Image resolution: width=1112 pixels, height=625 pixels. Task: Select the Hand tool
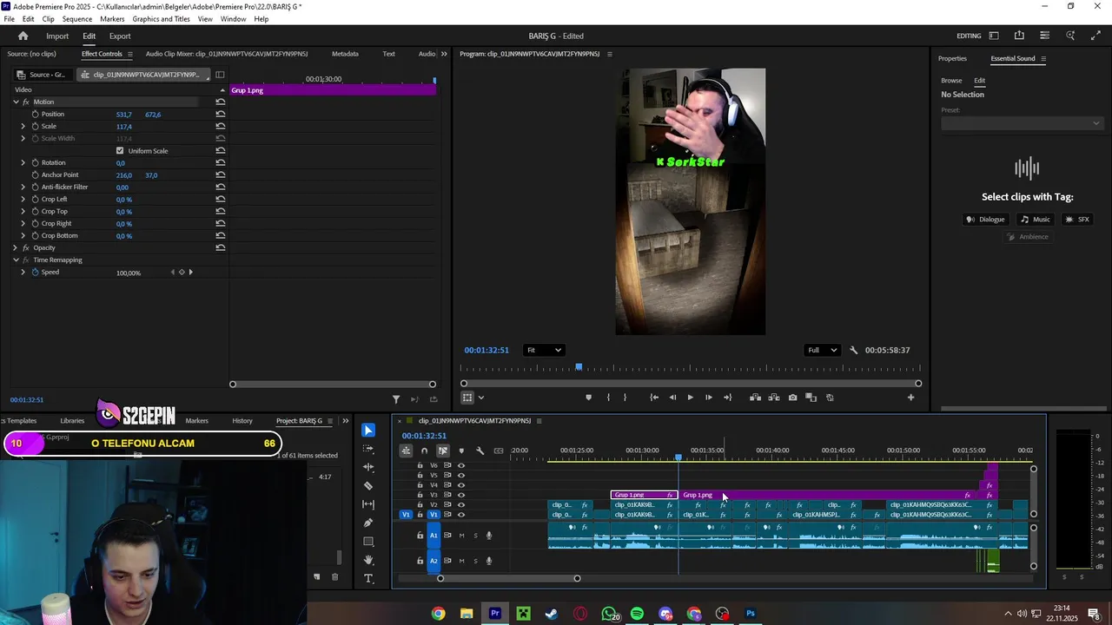pos(368,560)
